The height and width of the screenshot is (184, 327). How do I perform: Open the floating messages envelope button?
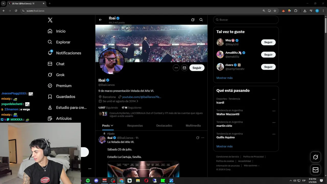tap(316, 170)
